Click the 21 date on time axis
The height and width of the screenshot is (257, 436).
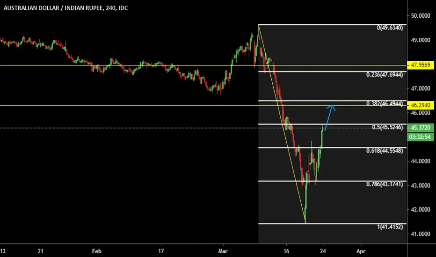(x=41, y=251)
